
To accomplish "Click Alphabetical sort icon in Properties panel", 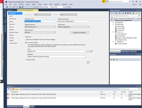I will click(114, 59).
